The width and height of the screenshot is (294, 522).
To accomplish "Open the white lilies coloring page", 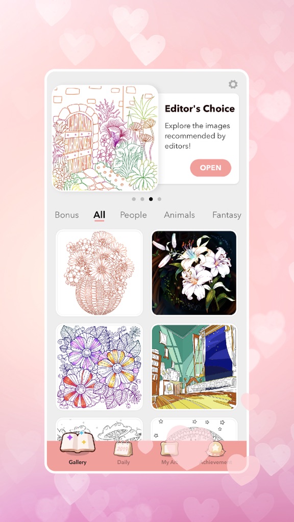I will point(194,273).
